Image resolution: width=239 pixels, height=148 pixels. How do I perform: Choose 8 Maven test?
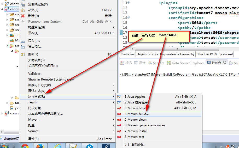point(159,137)
